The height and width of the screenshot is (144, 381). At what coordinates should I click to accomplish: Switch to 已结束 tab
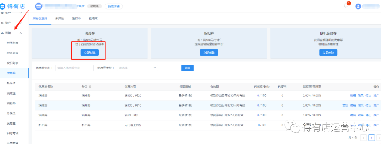click(x=93, y=18)
